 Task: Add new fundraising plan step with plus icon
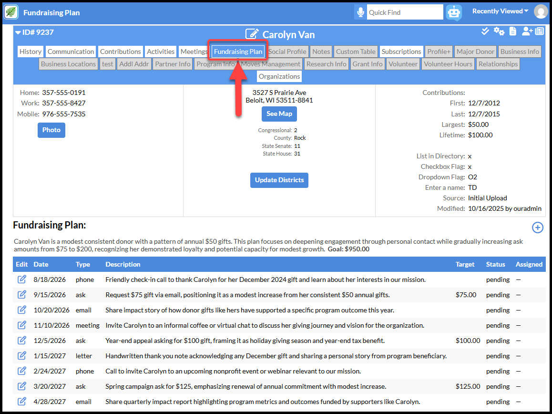(x=537, y=228)
